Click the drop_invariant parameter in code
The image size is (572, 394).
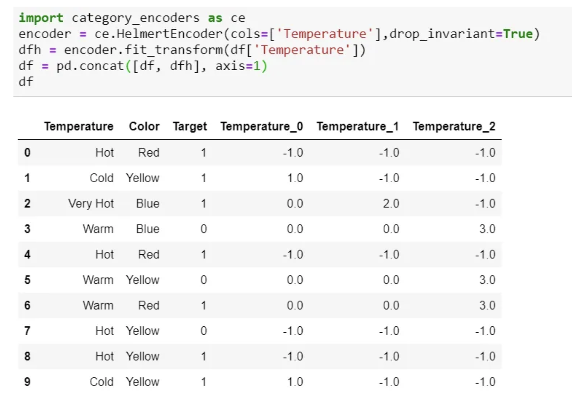[x=442, y=34]
